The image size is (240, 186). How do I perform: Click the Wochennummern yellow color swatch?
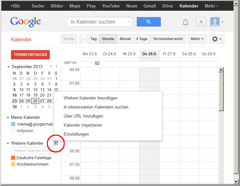coord(13,164)
